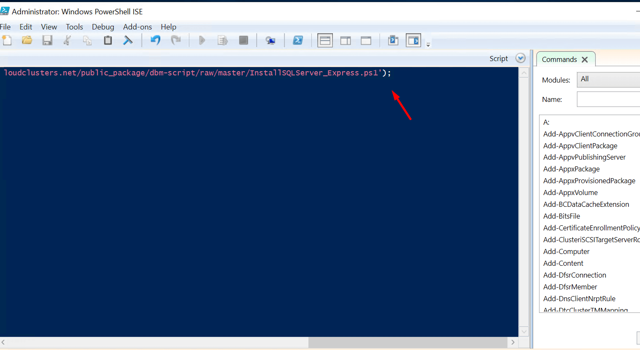Viewport: 640px width, 350px height.
Task: Open a New Remote PowerShell Tab
Action: tap(270, 40)
